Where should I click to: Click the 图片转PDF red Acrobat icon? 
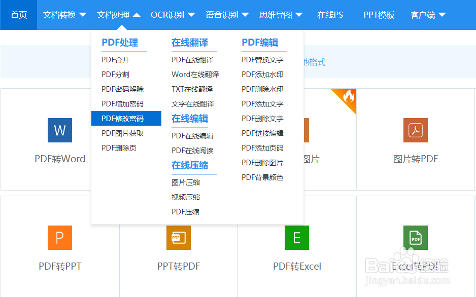tap(415, 130)
